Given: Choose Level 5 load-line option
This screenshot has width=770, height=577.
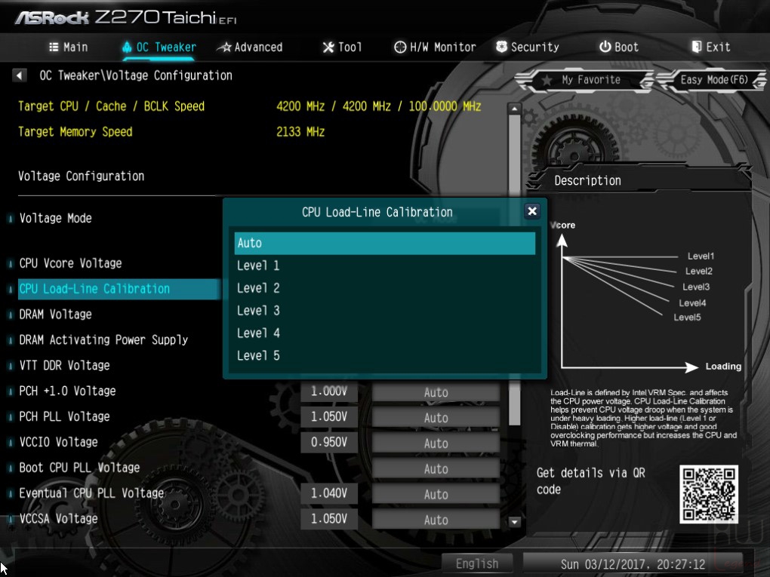Looking at the screenshot, I should (x=384, y=356).
